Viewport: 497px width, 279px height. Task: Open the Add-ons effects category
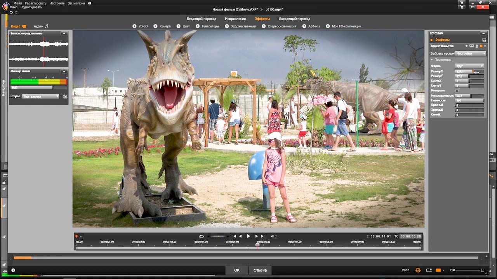click(x=311, y=26)
